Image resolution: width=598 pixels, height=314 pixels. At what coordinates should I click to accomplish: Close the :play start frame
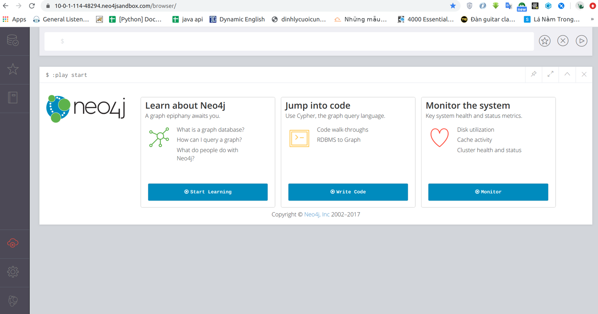click(584, 74)
